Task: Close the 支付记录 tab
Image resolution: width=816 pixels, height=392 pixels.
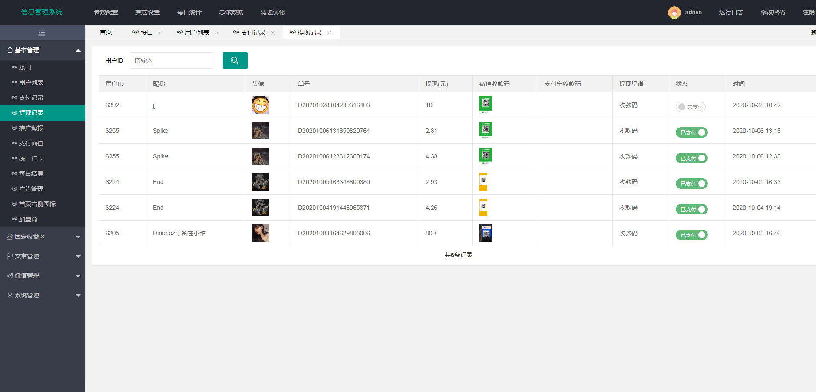Action: [273, 33]
